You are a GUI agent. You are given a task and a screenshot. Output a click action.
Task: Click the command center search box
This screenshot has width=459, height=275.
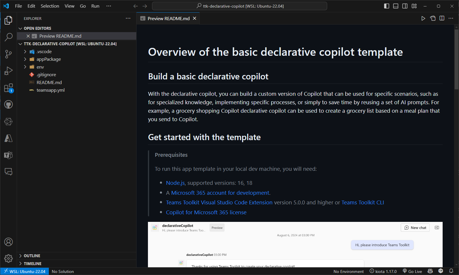point(239,6)
